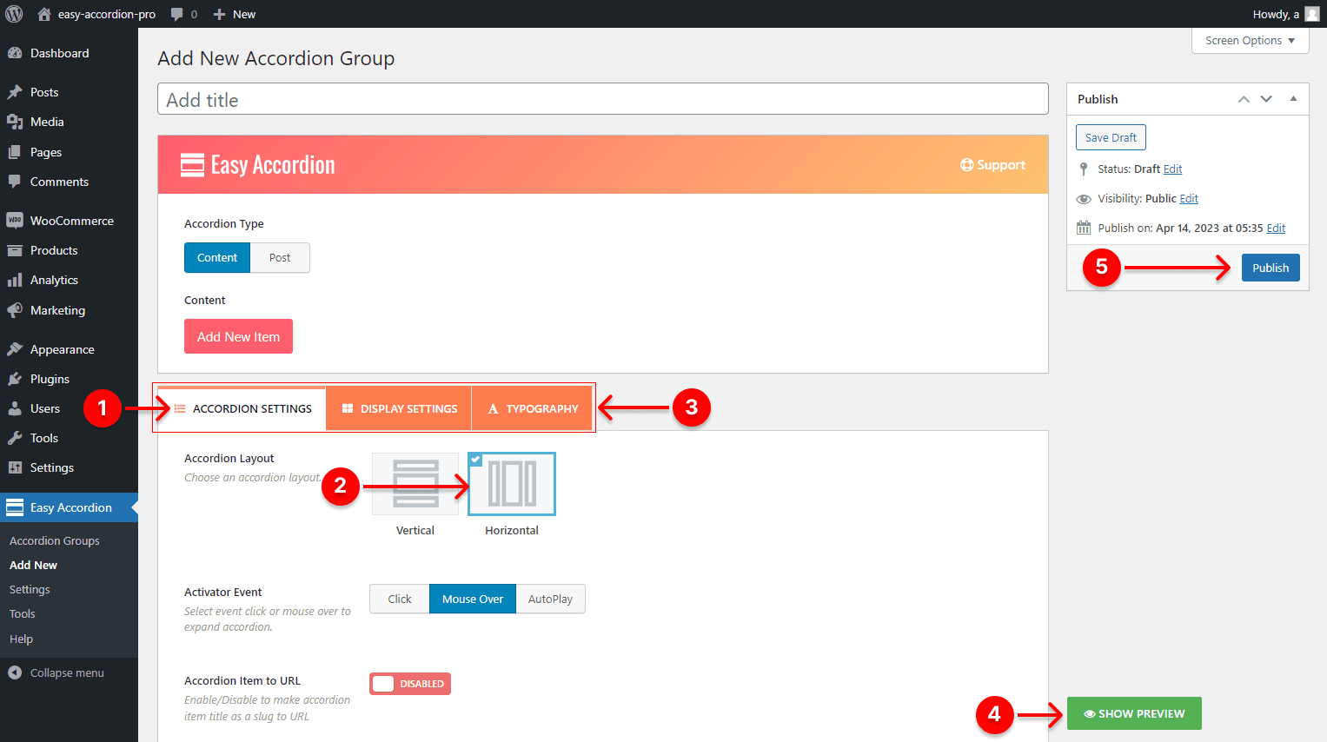Click the Products archive icon
This screenshot has width=1327, height=742.
[15, 250]
